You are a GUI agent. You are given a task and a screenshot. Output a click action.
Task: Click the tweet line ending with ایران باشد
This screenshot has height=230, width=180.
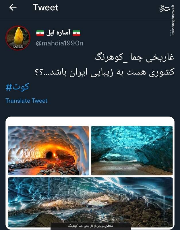(x=105, y=72)
